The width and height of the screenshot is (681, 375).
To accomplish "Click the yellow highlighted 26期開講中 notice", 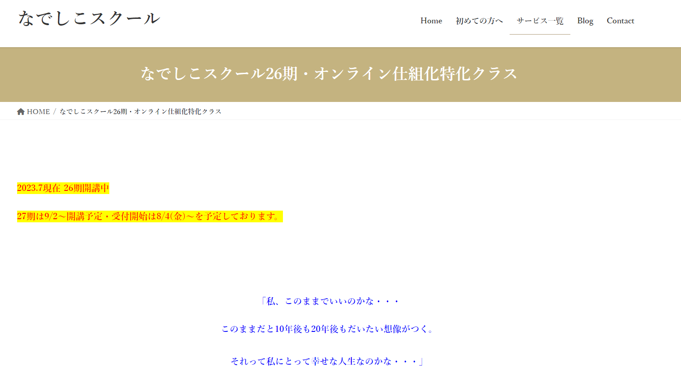I will pyautogui.click(x=63, y=188).
